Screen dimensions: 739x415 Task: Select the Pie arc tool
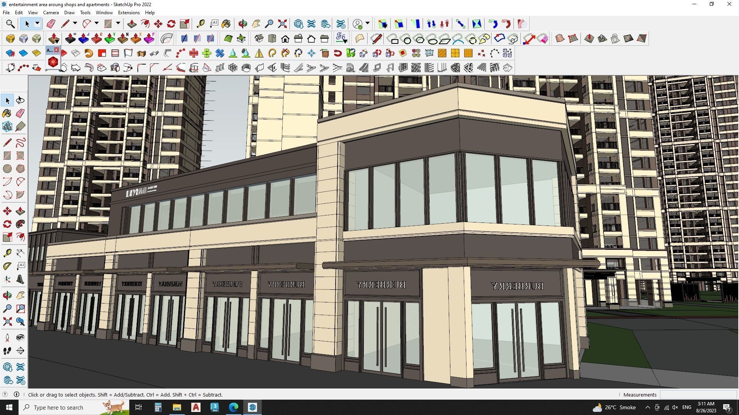20,195
